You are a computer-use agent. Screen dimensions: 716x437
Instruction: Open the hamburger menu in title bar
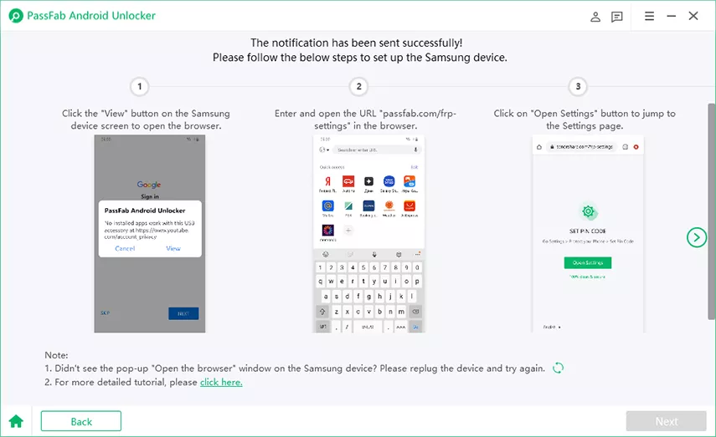649,16
